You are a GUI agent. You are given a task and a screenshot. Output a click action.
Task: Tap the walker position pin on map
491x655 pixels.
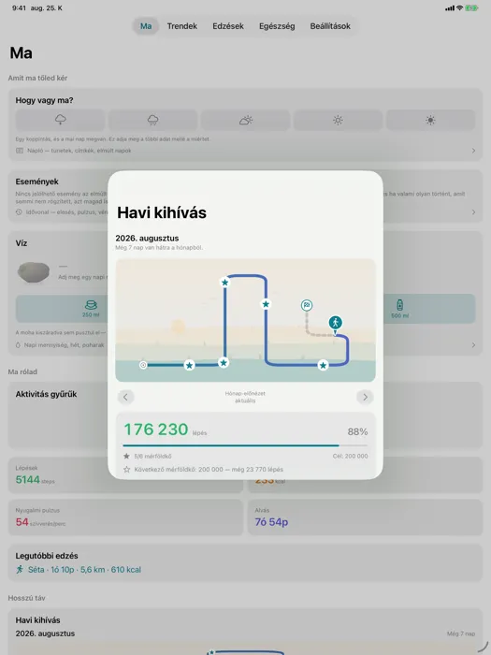(x=335, y=323)
